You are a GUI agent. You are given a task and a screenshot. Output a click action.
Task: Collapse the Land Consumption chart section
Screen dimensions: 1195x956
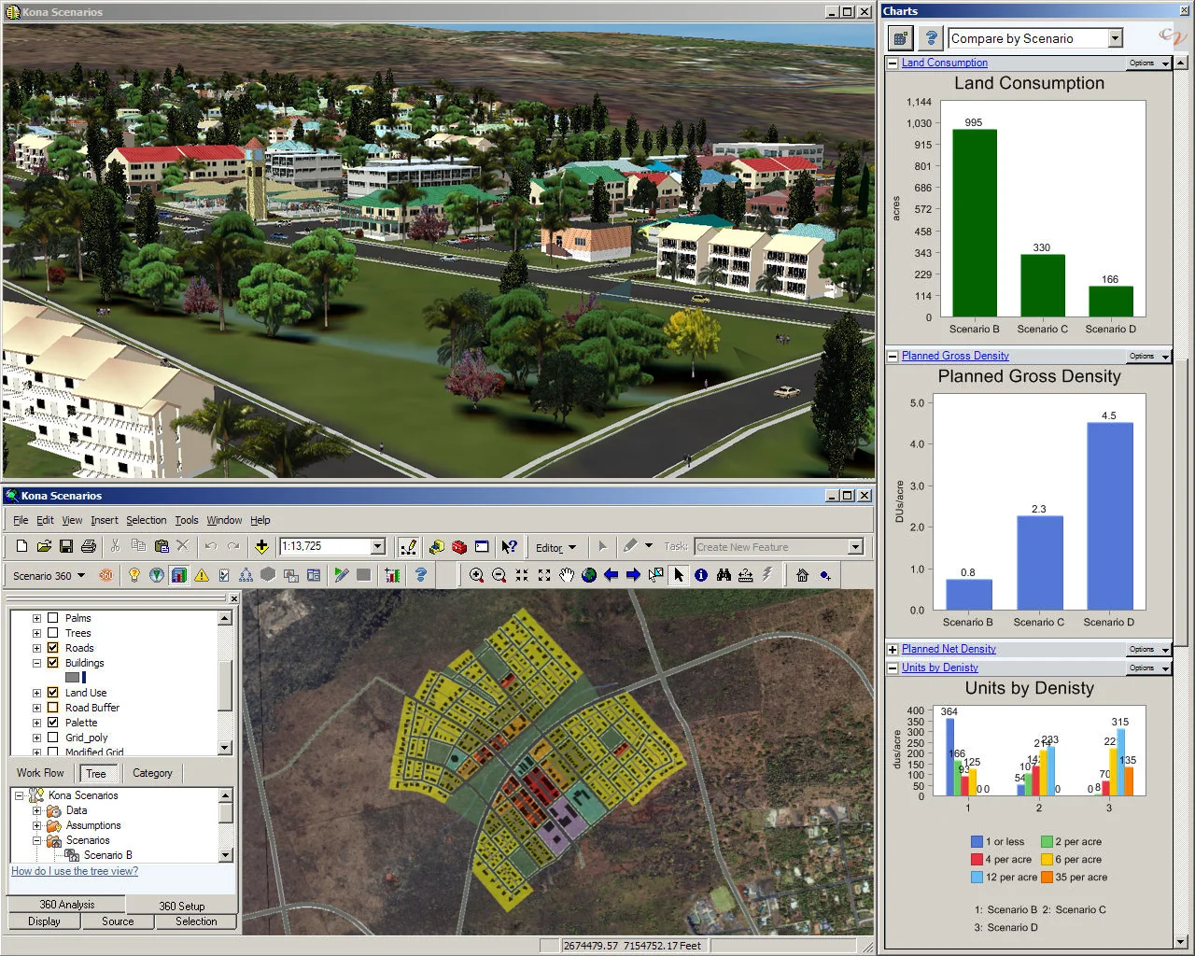(x=893, y=63)
